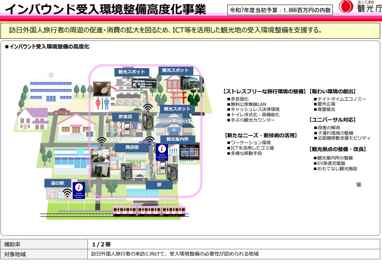
Task: Click the bullet トイレ洋式化・高機能化
Action: [253, 115]
